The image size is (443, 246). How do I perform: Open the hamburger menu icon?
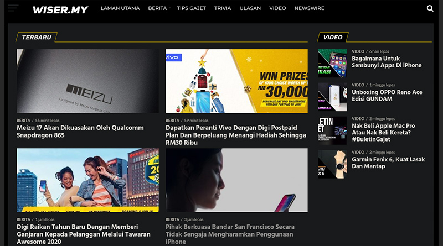coord(13,8)
